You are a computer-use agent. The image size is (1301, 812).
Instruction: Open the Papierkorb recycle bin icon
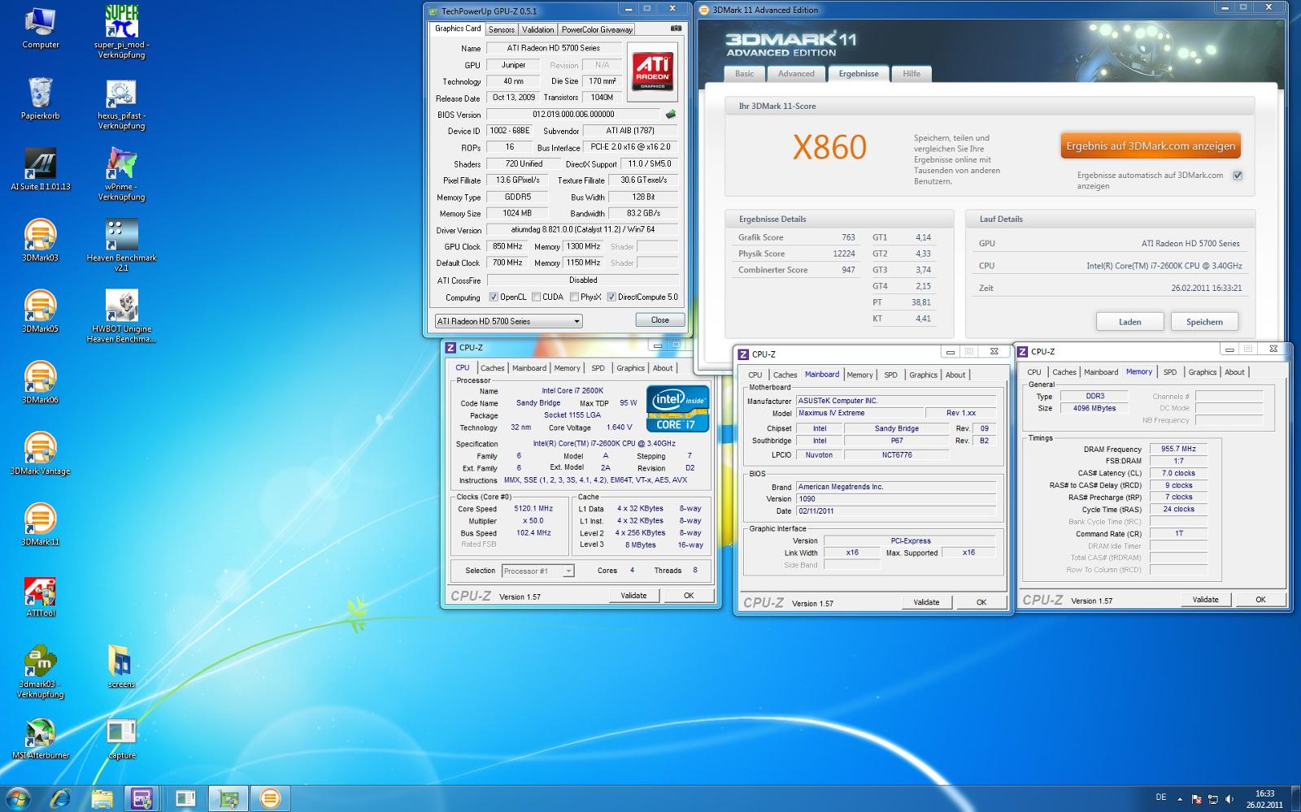point(40,99)
